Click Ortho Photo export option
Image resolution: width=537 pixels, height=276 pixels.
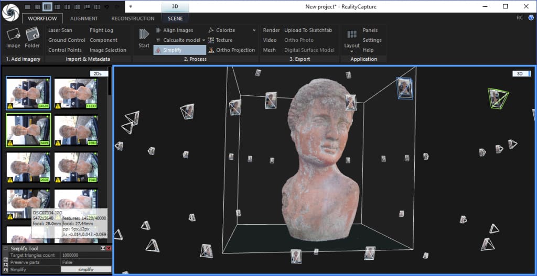click(x=299, y=40)
